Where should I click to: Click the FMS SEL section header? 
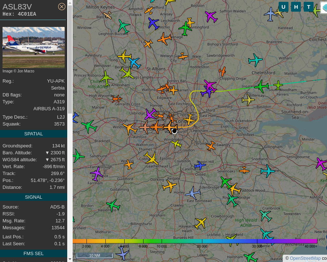tap(33, 253)
